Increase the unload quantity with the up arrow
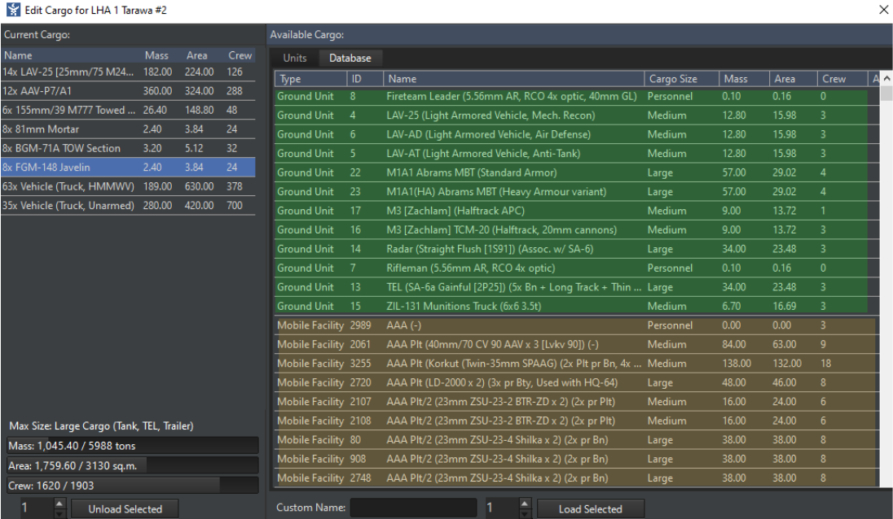This screenshot has width=893, height=519. (59, 504)
